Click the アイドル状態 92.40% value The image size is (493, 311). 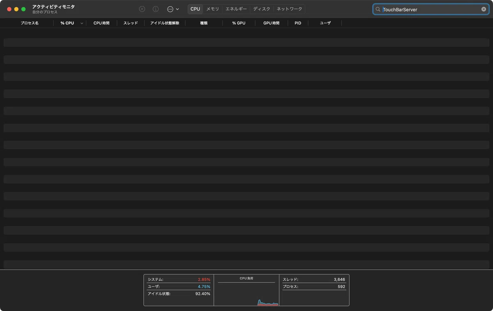(203, 294)
